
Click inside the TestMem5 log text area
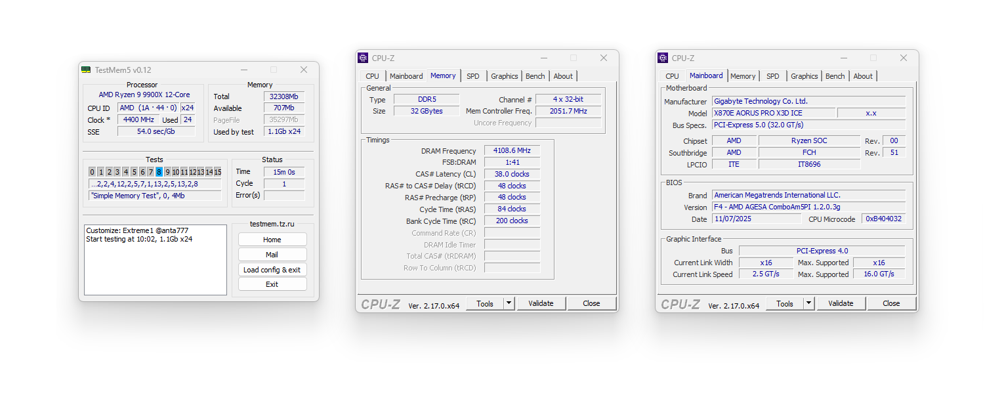coord(155,269)
